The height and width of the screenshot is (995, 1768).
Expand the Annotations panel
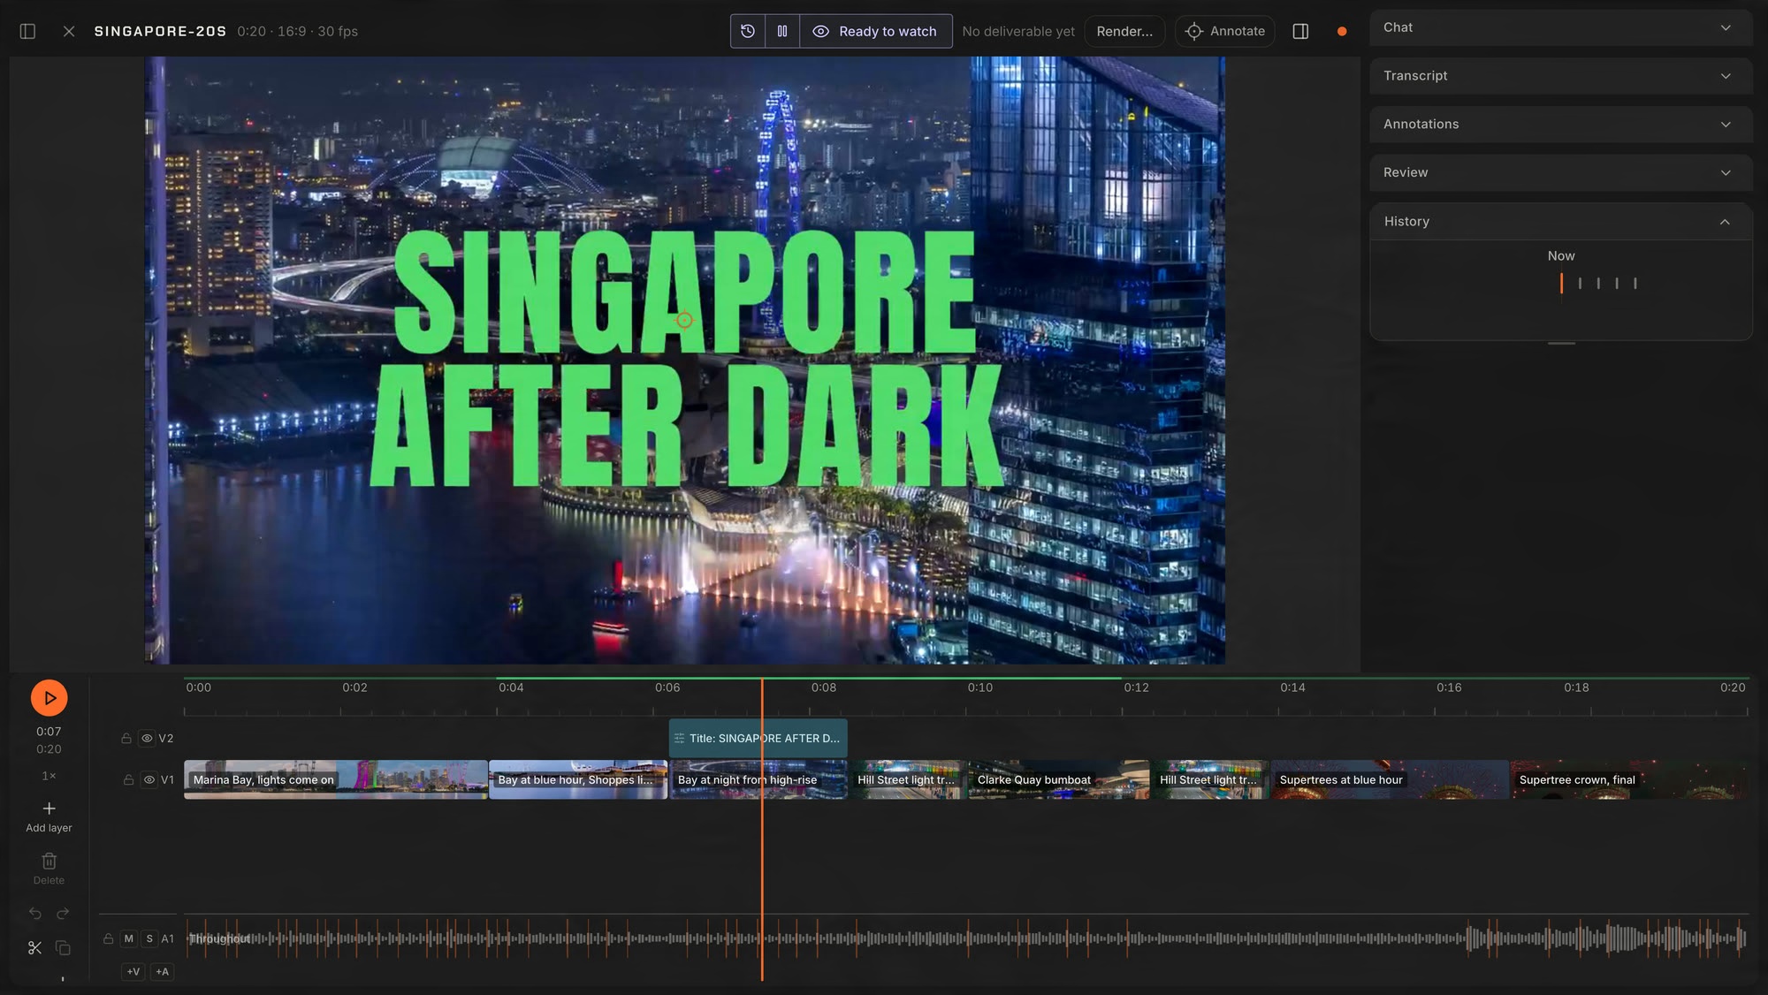1561,125
